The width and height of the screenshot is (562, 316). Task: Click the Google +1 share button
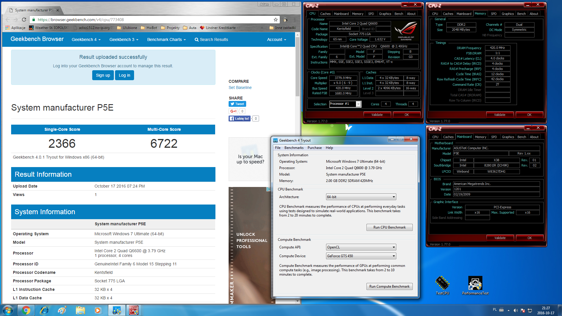click(x=233, y=111)
